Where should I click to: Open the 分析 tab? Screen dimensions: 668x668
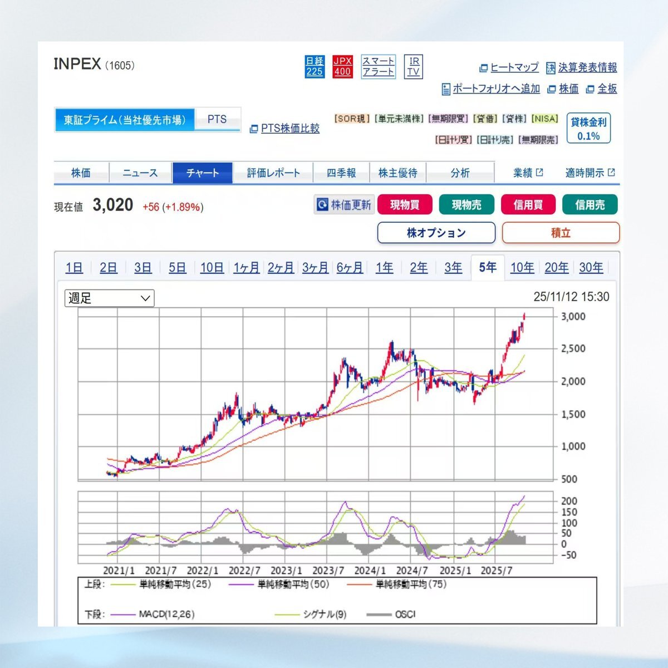pyautogui.click(x=460, y=173)
